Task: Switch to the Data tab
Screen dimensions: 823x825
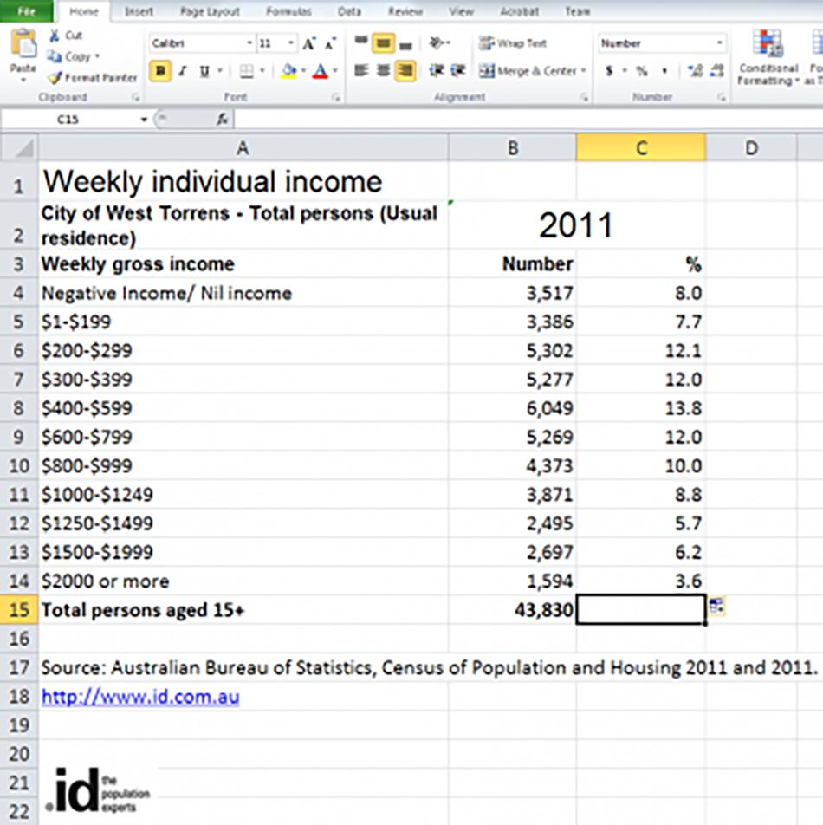Action: (x=349, y=11)
